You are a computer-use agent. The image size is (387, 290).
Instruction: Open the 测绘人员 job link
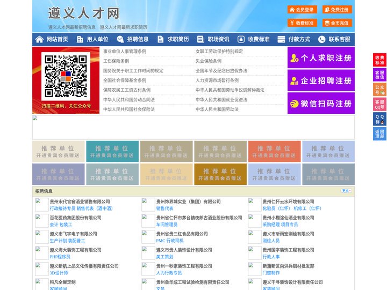[271, 241]
